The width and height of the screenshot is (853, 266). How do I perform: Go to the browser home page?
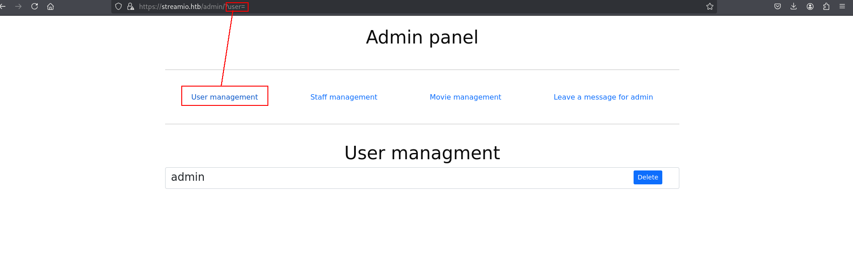pyautogui.click(x=51, y=6)
